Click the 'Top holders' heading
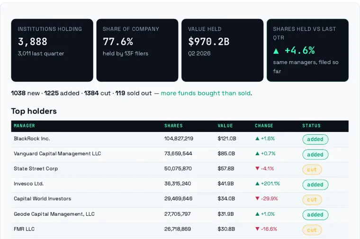Screen dimensions: 360x239 pos(34,111)
